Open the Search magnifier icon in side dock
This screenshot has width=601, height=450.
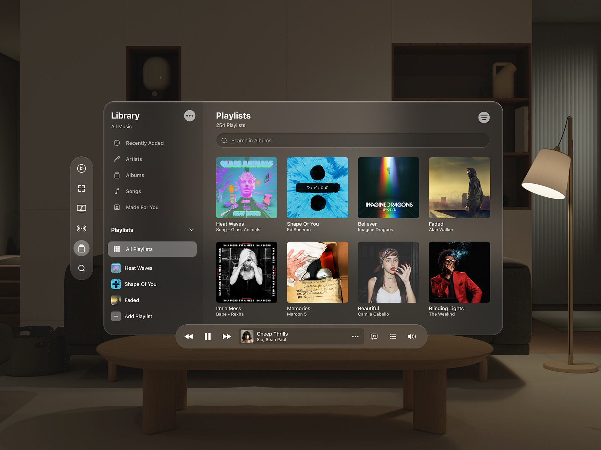(82, 268)
